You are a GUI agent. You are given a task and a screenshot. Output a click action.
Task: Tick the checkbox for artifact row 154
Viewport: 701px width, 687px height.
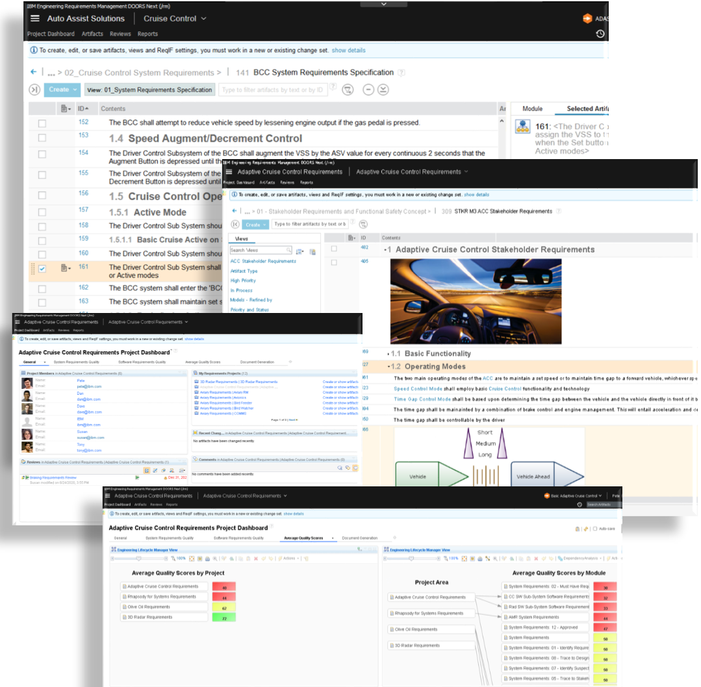pos(42,154)
